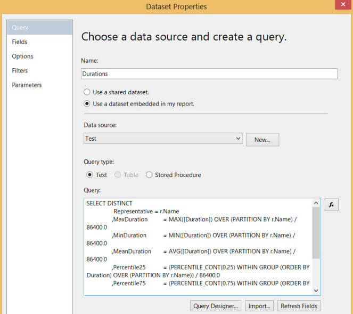
Task: Click the query scrollbar up arrow
Action: 316,203
